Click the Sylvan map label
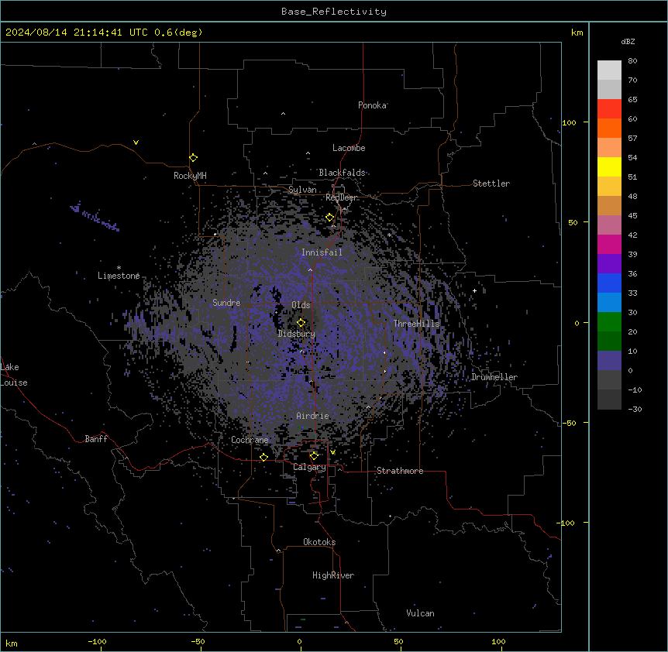Image resolution: width=668 pixels, height=652 pixels. [302, 190]
